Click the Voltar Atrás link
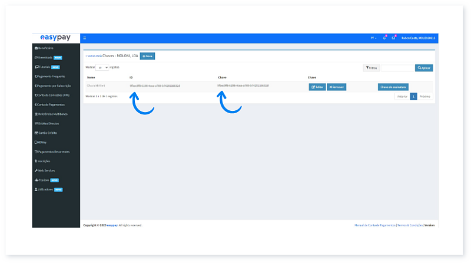The image size is (471, 263). point(94,56)
